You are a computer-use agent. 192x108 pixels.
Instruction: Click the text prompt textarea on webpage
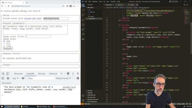35,30
